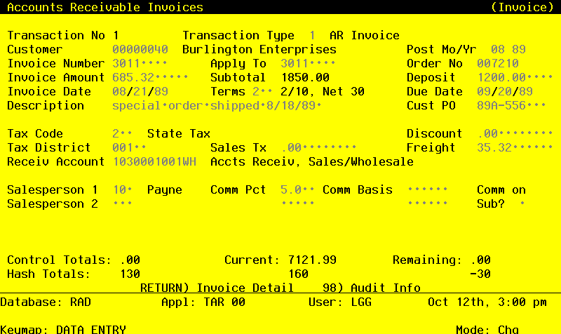Image resolution: width=561 pixels, height=334 pixels.
Task: Select the Due Date field 09/20/89
Action: click(505, 91)
